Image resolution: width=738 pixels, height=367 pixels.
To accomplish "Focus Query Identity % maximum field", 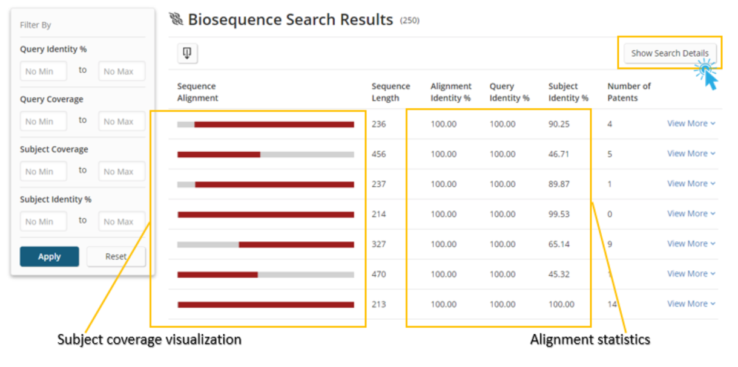I will [121, 71].
